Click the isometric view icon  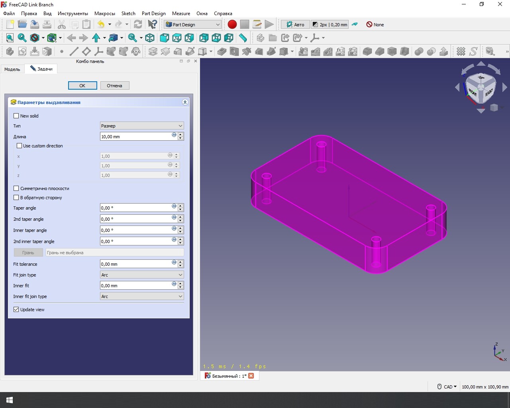click(150, 38)
